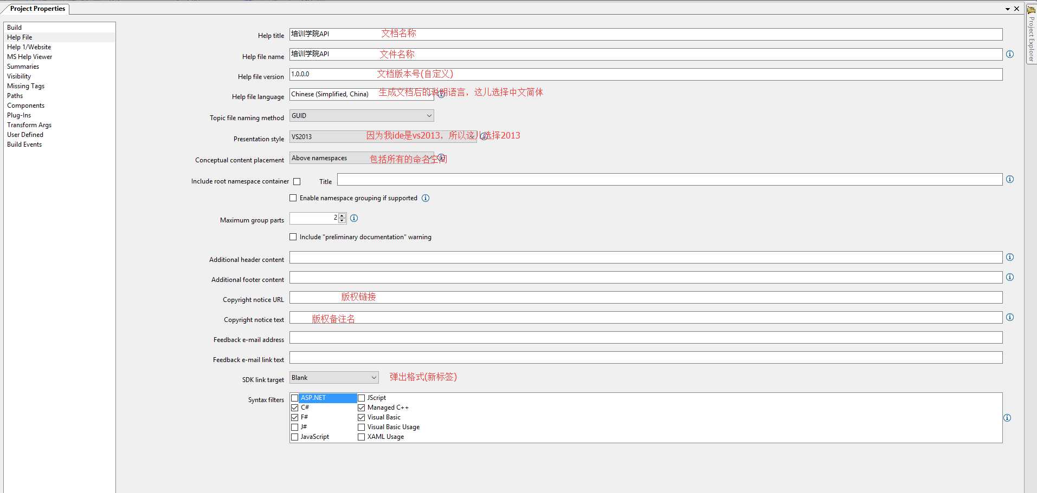This screenshot has width=1037, height=493.
Task: Click info icon for Additional header content
Action: (x=1010, y=257)
